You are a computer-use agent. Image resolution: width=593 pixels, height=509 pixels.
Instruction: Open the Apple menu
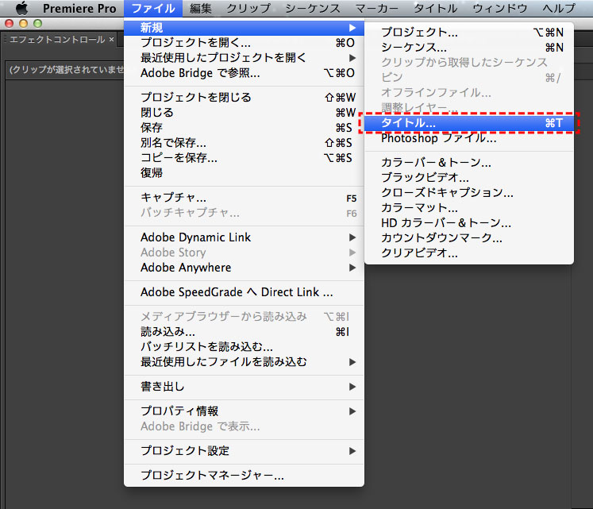(22, 8)
